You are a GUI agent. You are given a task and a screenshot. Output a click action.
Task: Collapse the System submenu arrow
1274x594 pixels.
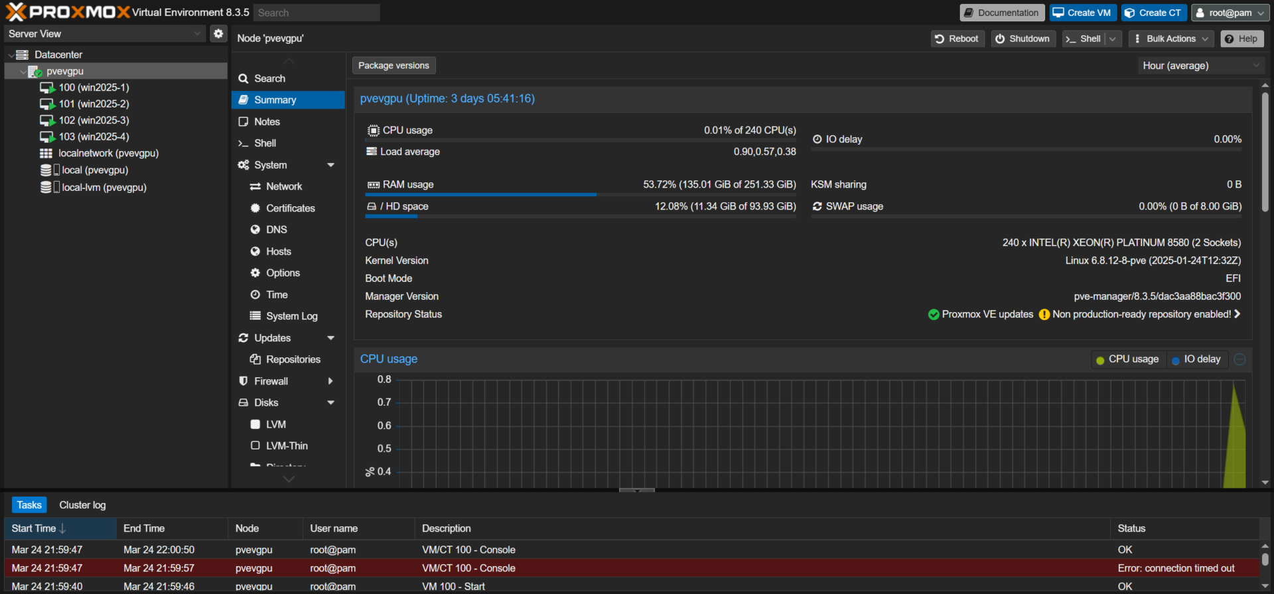tap(331, 165)
